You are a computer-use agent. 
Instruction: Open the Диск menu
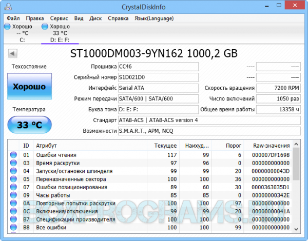point(95,18)
